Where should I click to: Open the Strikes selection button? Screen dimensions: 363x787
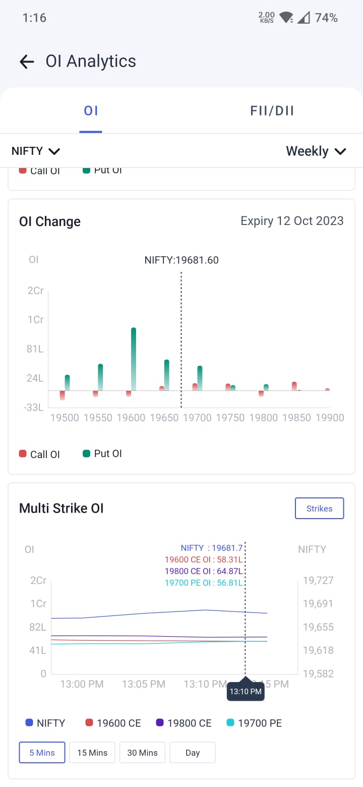click(319, 509)
